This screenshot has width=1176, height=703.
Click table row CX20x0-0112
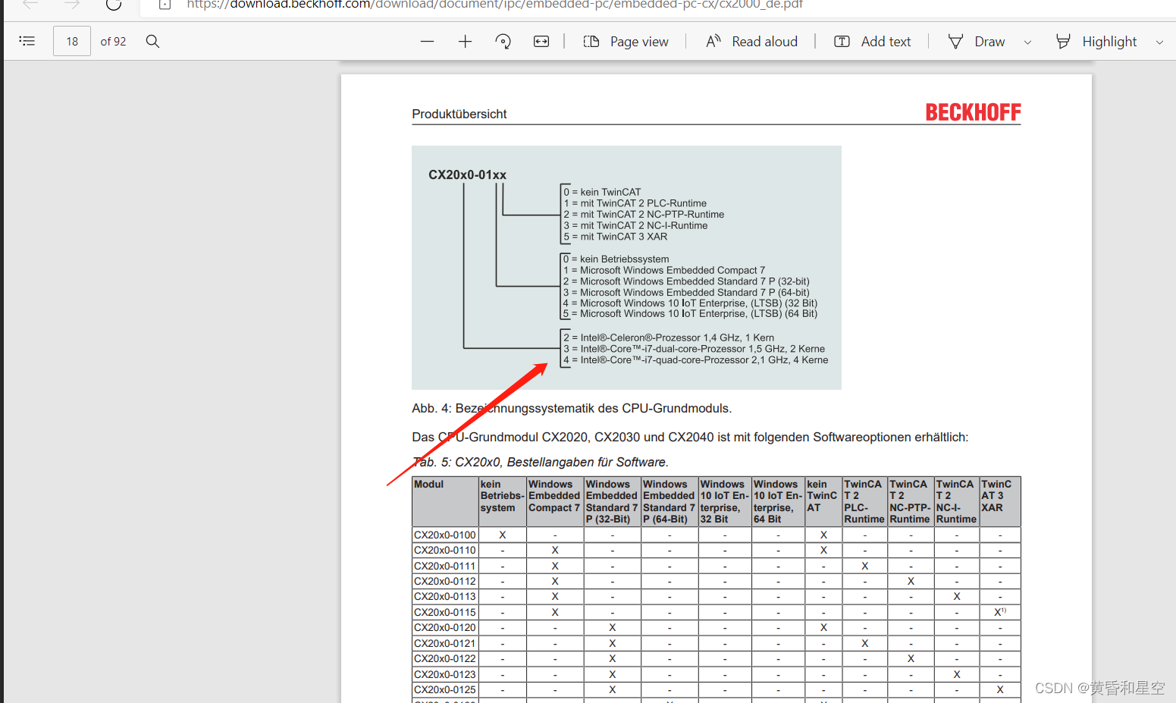coord(717,581)
